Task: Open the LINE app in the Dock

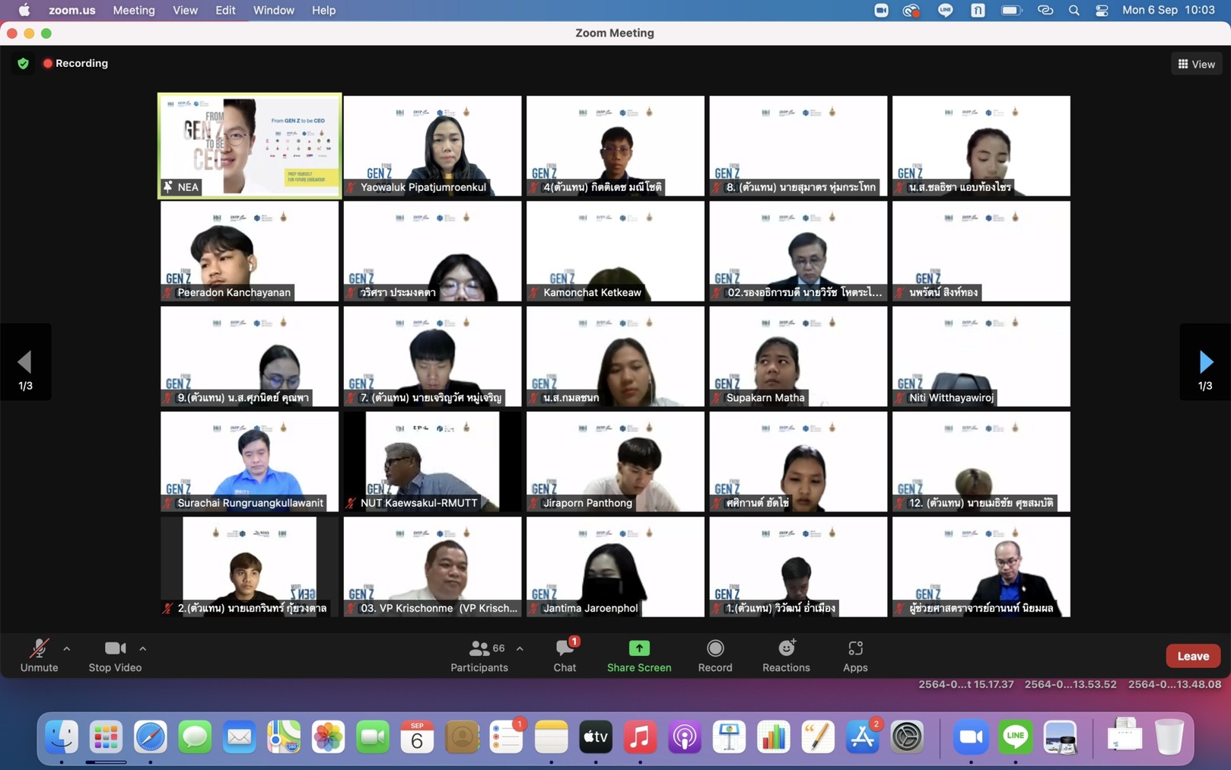Action: [x=1015, y=737]
